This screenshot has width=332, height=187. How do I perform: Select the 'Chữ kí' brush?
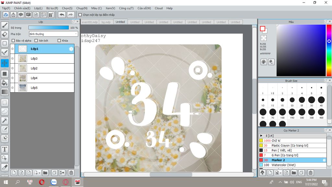point(293,141)
